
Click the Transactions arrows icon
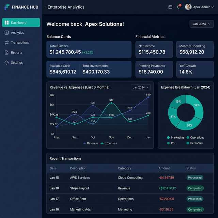pos(6,43)
